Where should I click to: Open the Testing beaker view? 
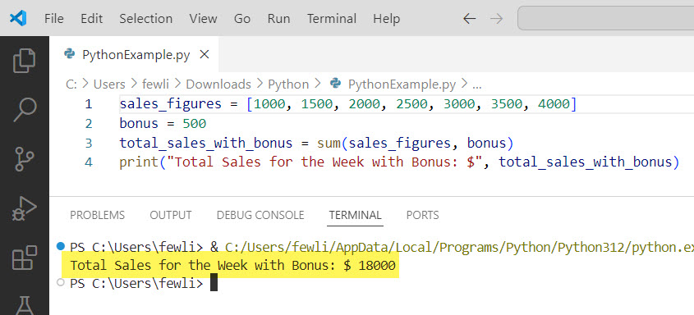(x=25, y=306)
